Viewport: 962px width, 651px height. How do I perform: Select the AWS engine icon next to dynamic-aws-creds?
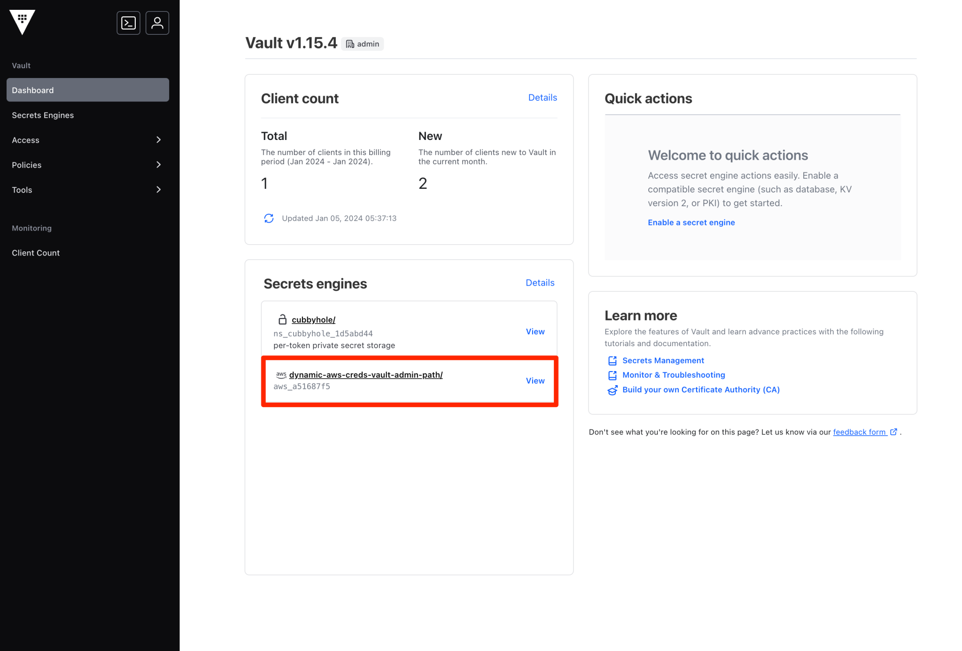point(281,374)
